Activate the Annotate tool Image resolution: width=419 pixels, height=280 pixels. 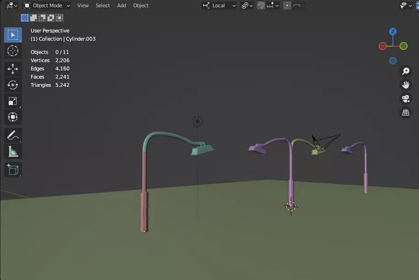click(13, 135)
